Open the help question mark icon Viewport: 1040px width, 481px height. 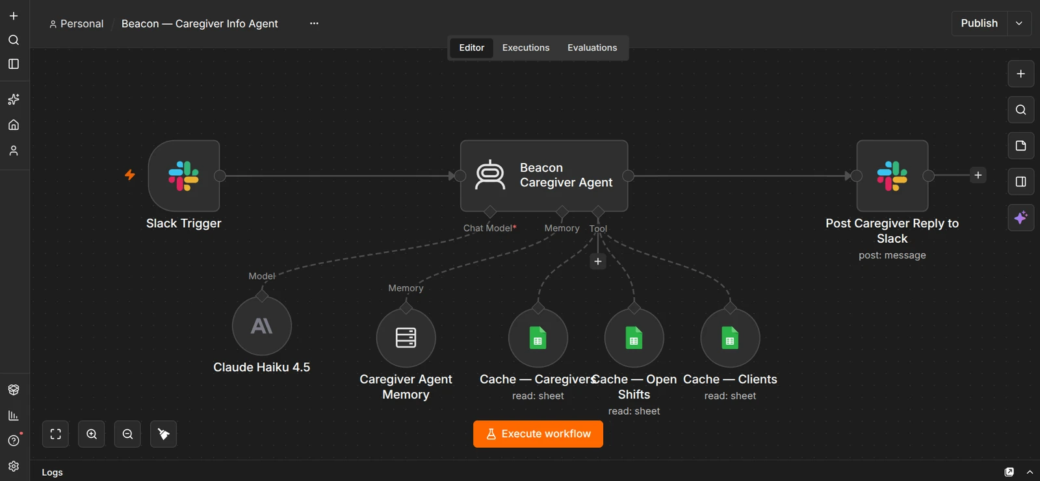pos(14,441)
